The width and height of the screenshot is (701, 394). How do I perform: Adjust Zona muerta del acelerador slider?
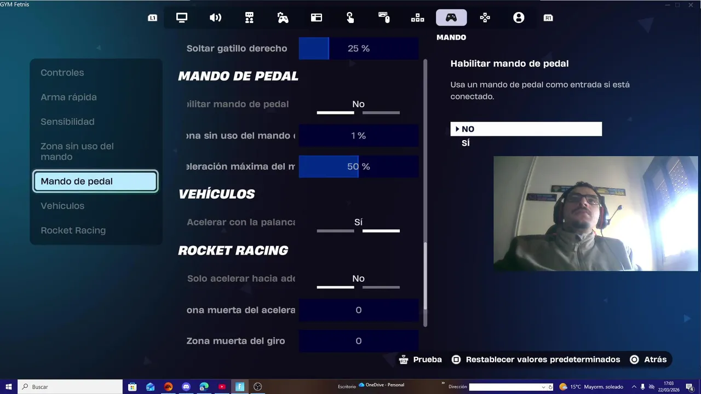tap(359, 310)
